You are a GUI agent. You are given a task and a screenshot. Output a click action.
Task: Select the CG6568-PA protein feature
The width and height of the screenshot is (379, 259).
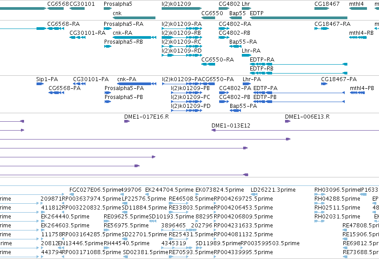click(x=56, y=93)
